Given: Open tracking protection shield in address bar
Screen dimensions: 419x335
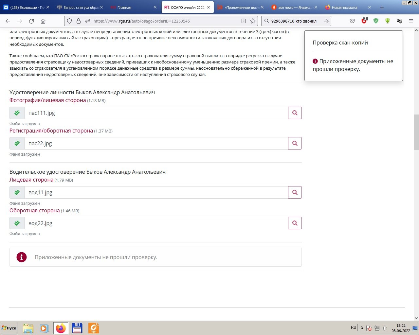Looking at the screenshot, I should pyautogui.click(x=69, y=21).
